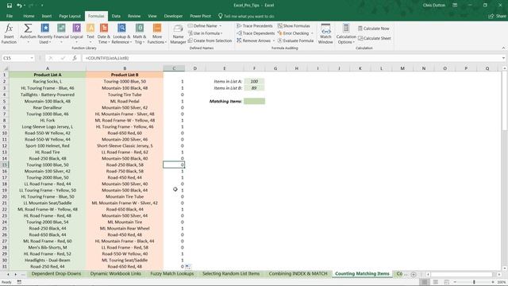The image size is (508, 286).
Task: Click the Insert Function icon
Action: coord(9,33)
